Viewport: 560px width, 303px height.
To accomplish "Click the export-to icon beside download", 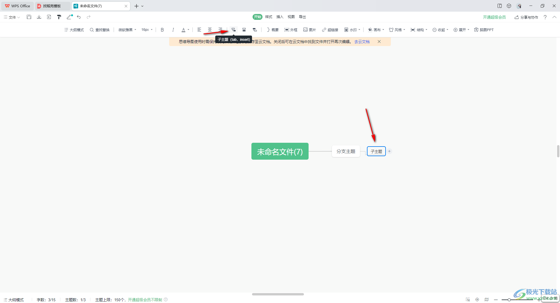I will pyautogui.click(x=49, y=17).
